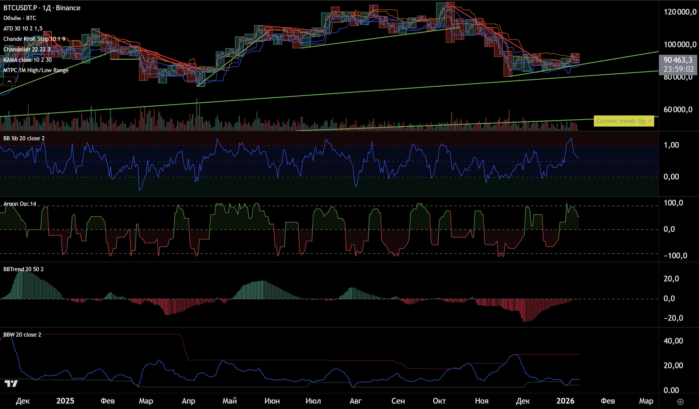Image resolution: width=699 pixels, height=409 pixels.
Task: Click the TradingView logo icon
Action: pyautogui.click(x=11, y=384)
